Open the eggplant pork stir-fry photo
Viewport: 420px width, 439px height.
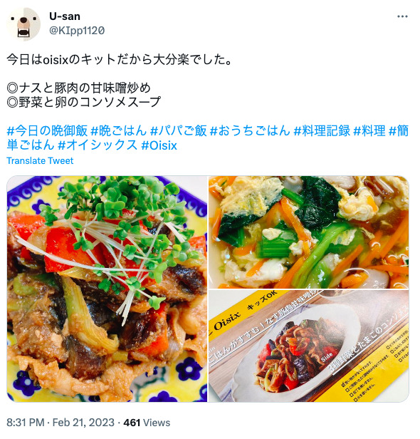tap(107, 289)
